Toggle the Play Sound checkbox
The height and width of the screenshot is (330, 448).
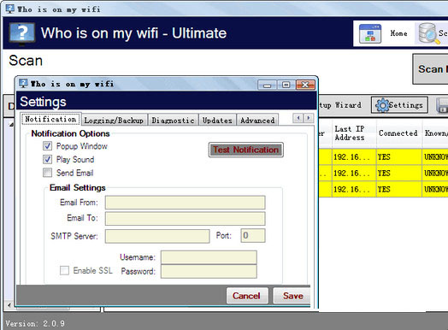[x=47, y=159]
